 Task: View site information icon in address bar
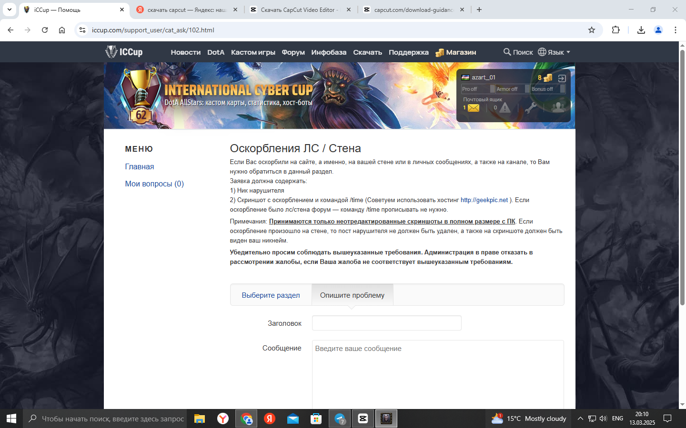82,30
